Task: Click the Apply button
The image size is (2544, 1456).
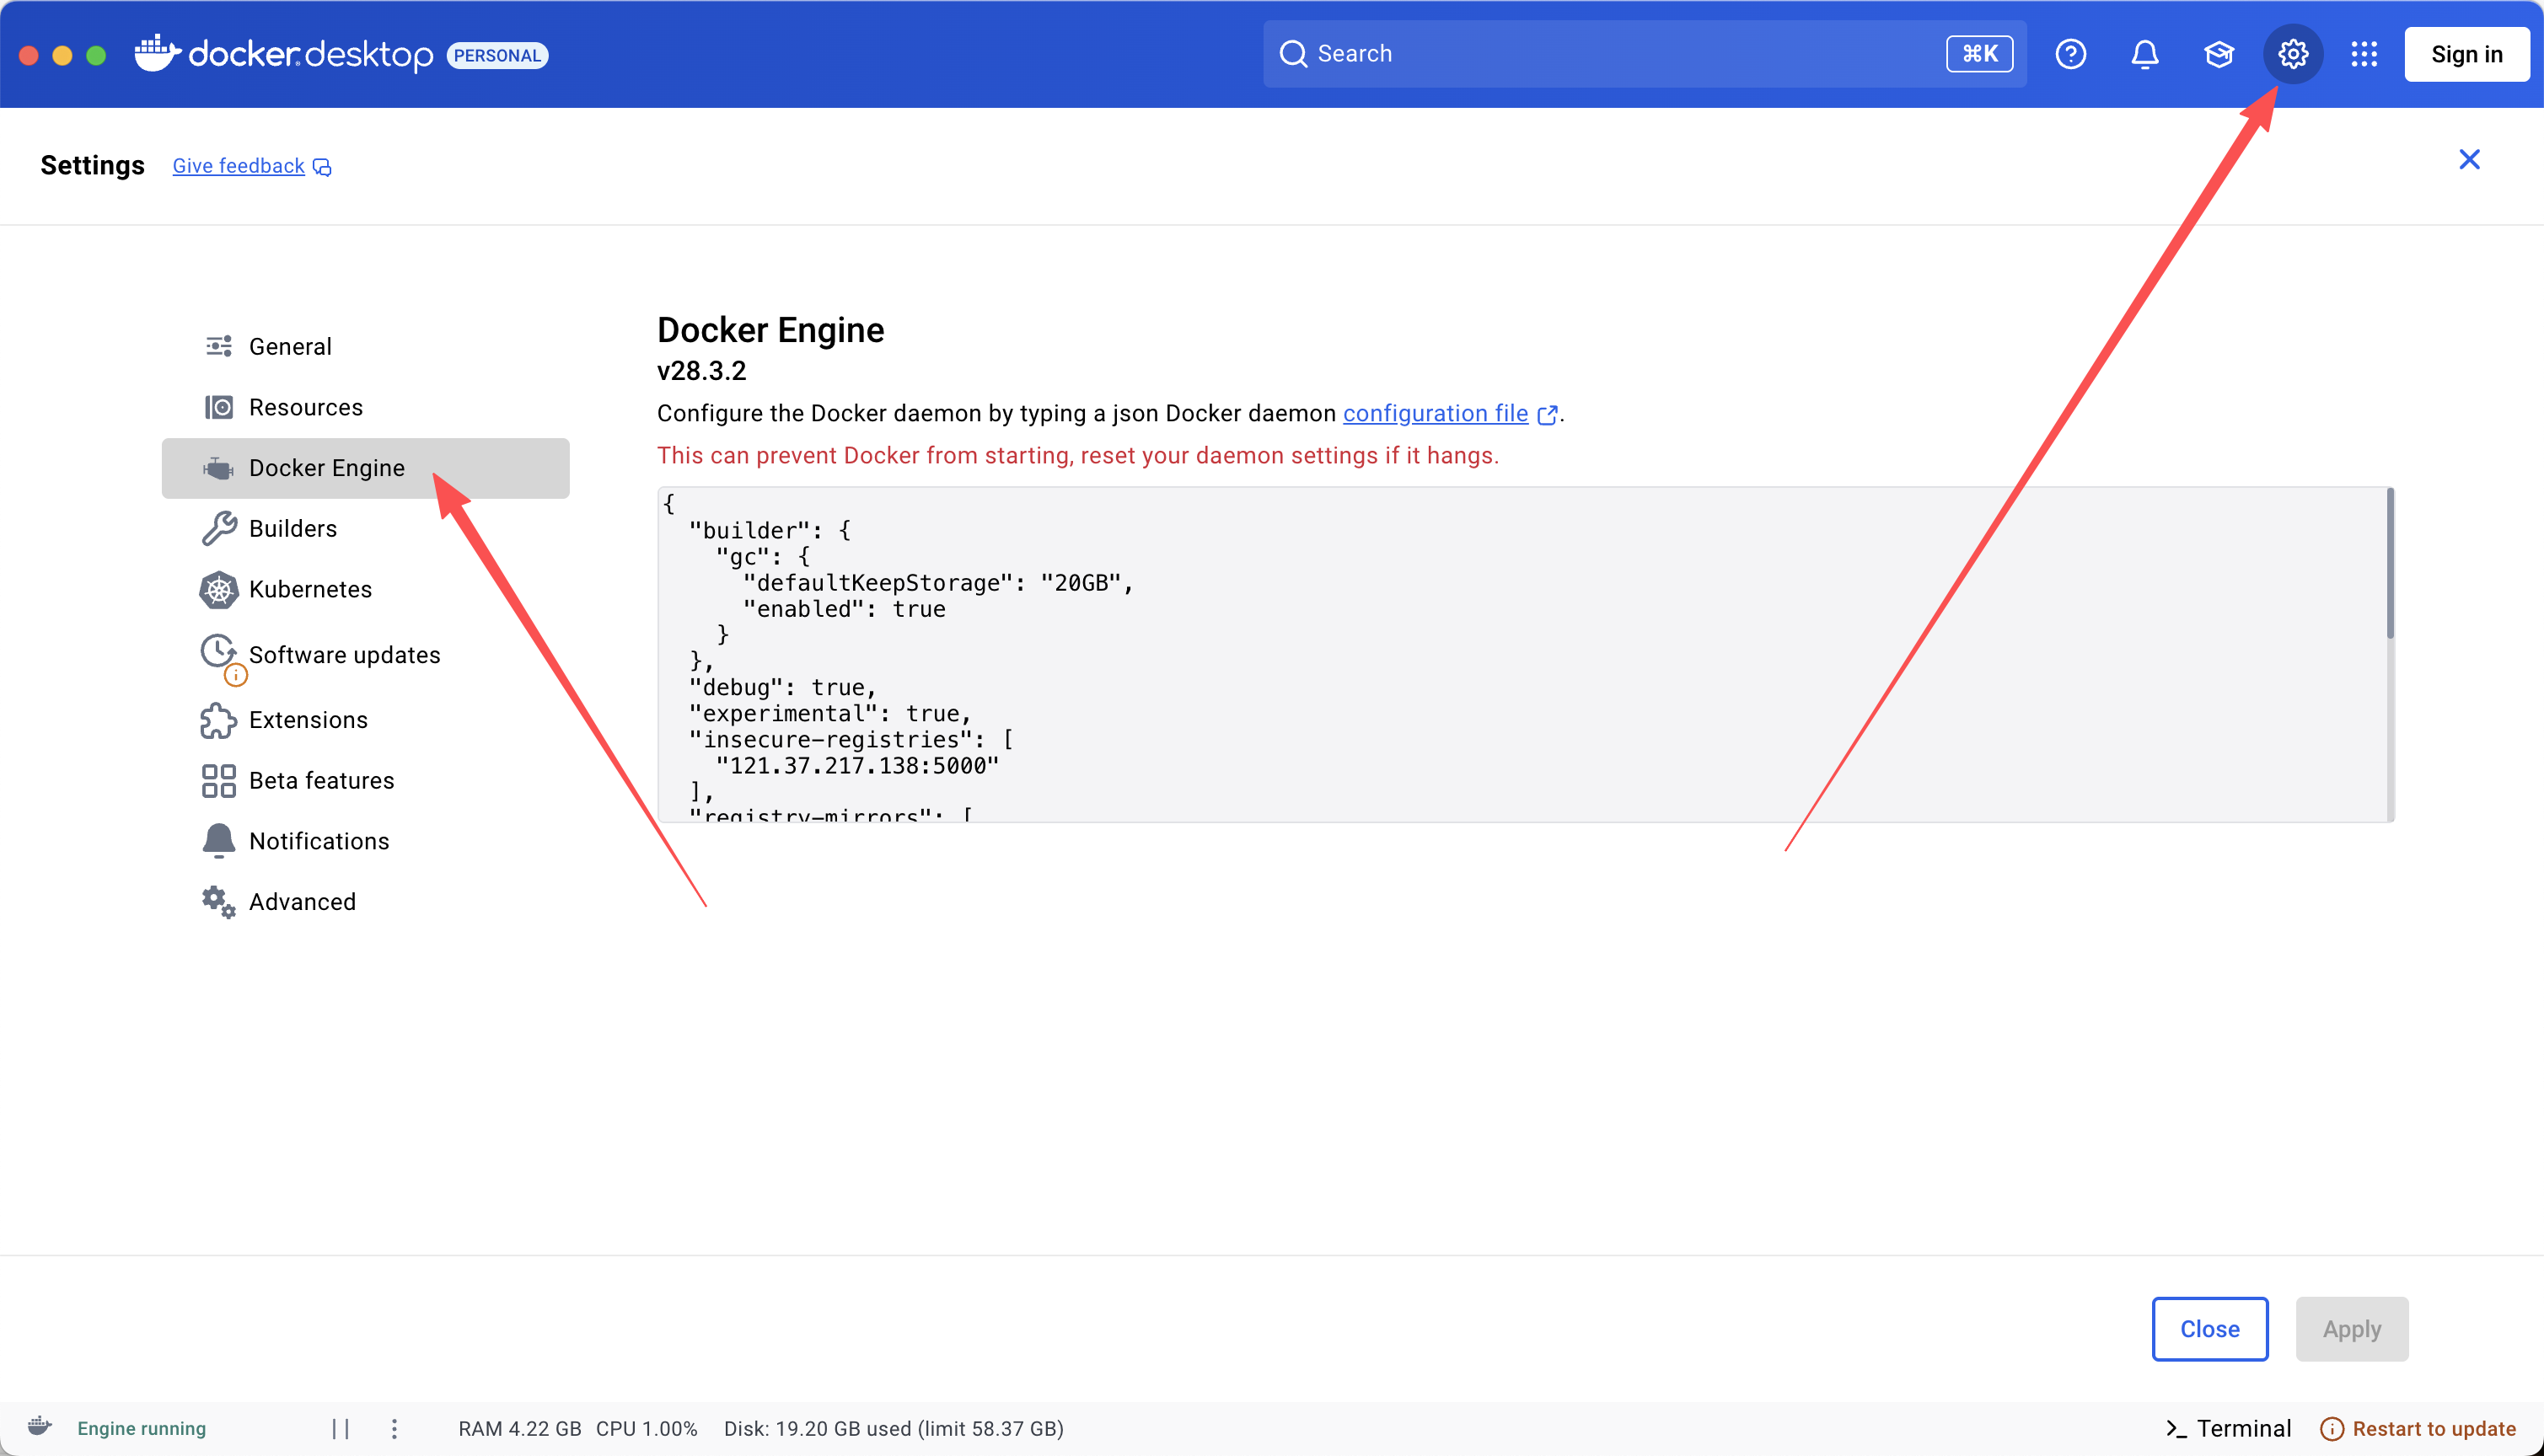Action: [2352, 1329]
